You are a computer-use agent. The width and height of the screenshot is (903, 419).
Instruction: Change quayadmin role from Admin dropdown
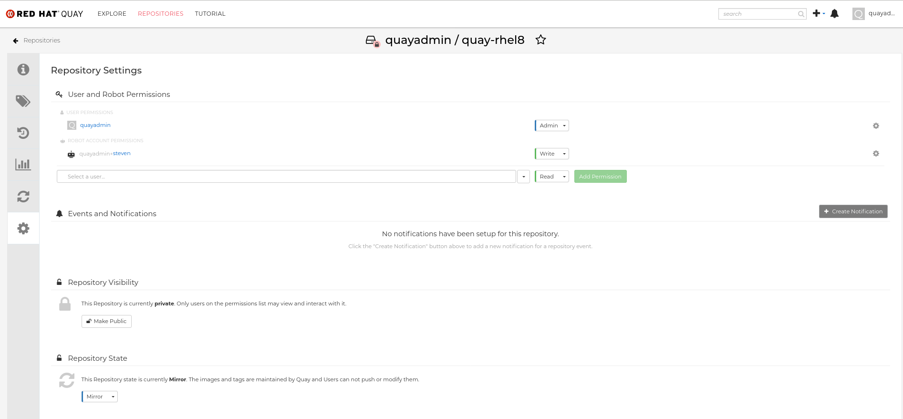(x=552, y=126)
